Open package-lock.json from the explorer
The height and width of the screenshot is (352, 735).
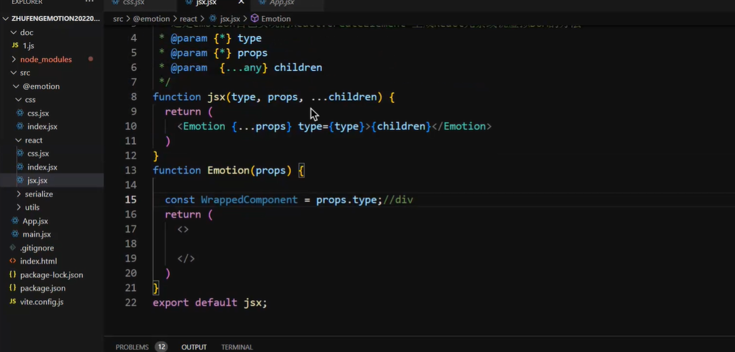click(51, 275)
